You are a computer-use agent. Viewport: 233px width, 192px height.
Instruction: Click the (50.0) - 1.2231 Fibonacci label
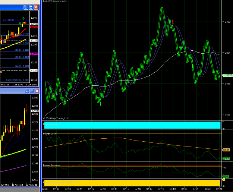22,50
